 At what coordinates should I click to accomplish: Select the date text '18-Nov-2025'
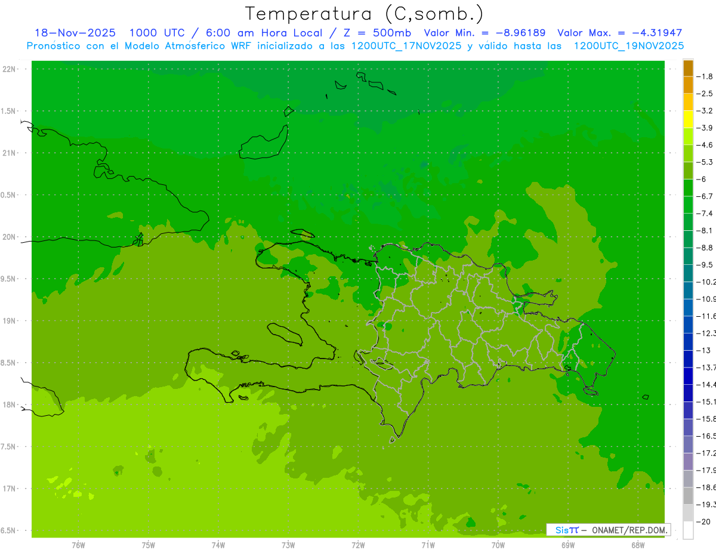75,33
